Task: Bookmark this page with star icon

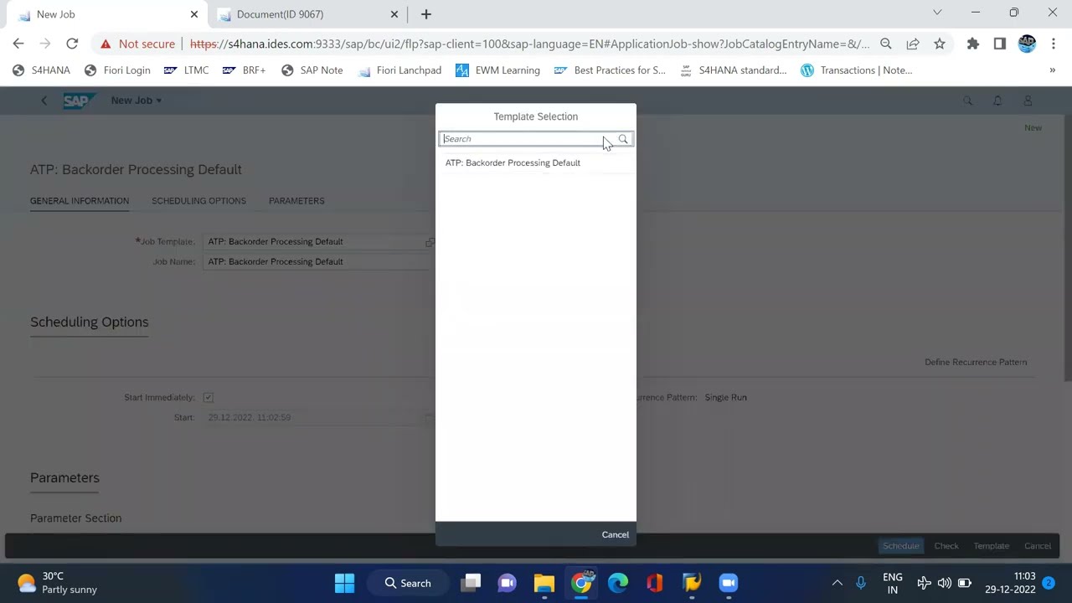Action: (940, 44)
